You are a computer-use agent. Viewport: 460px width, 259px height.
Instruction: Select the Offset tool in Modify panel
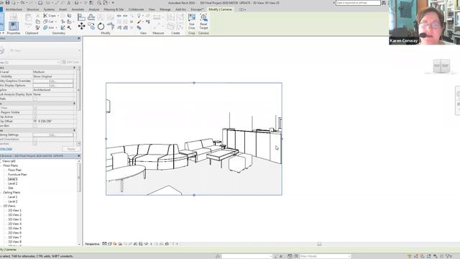pyautogui.click(x=91, y=17)
